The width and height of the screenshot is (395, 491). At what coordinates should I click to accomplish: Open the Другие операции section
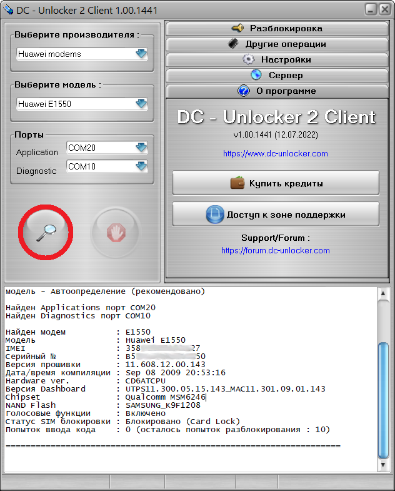click(277, 44)
